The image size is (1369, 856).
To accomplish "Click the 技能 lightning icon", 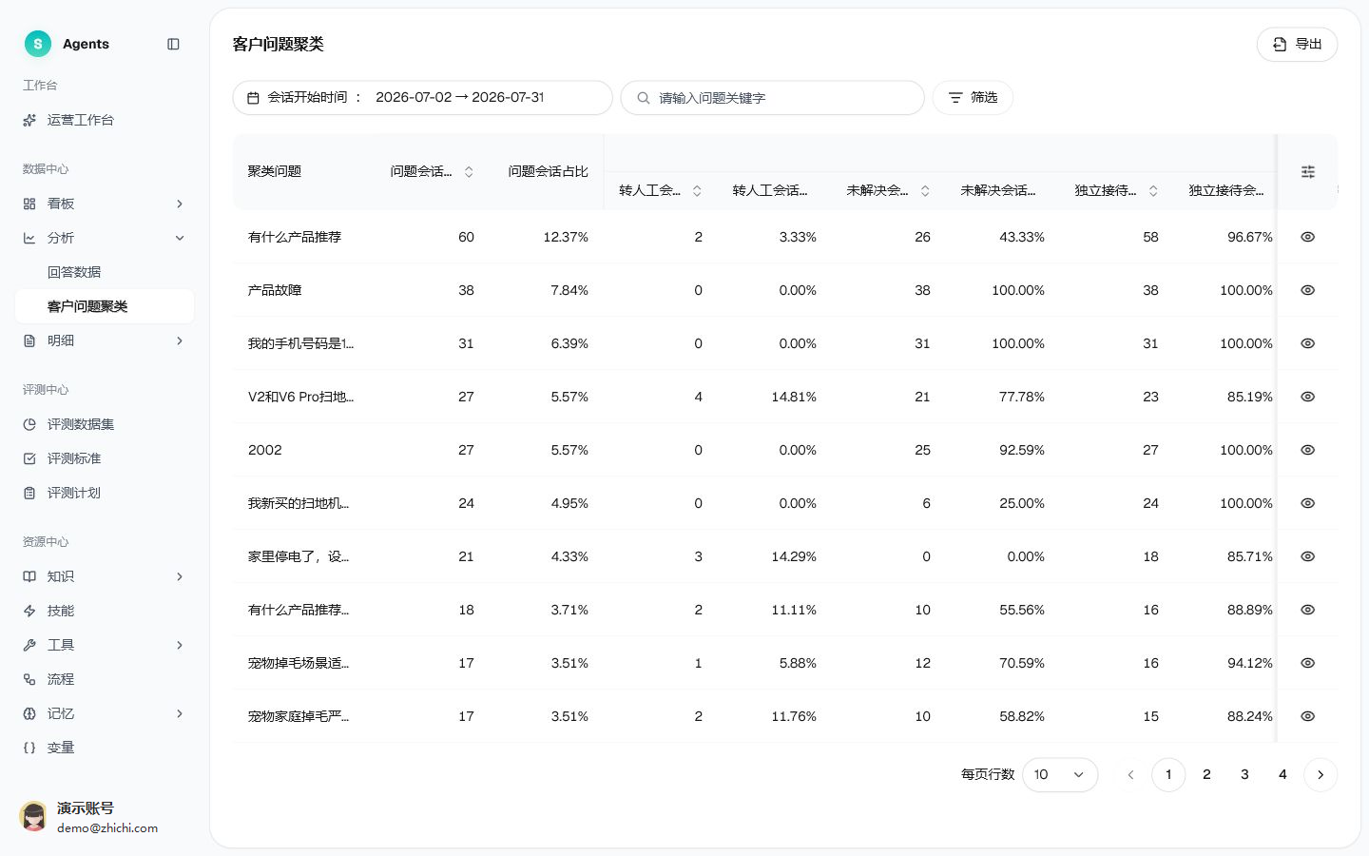I will 29,611.
